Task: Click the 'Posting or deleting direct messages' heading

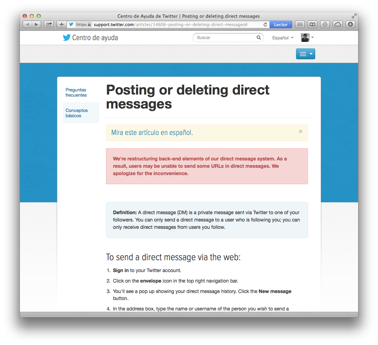Action: click(x=188, y=97)
